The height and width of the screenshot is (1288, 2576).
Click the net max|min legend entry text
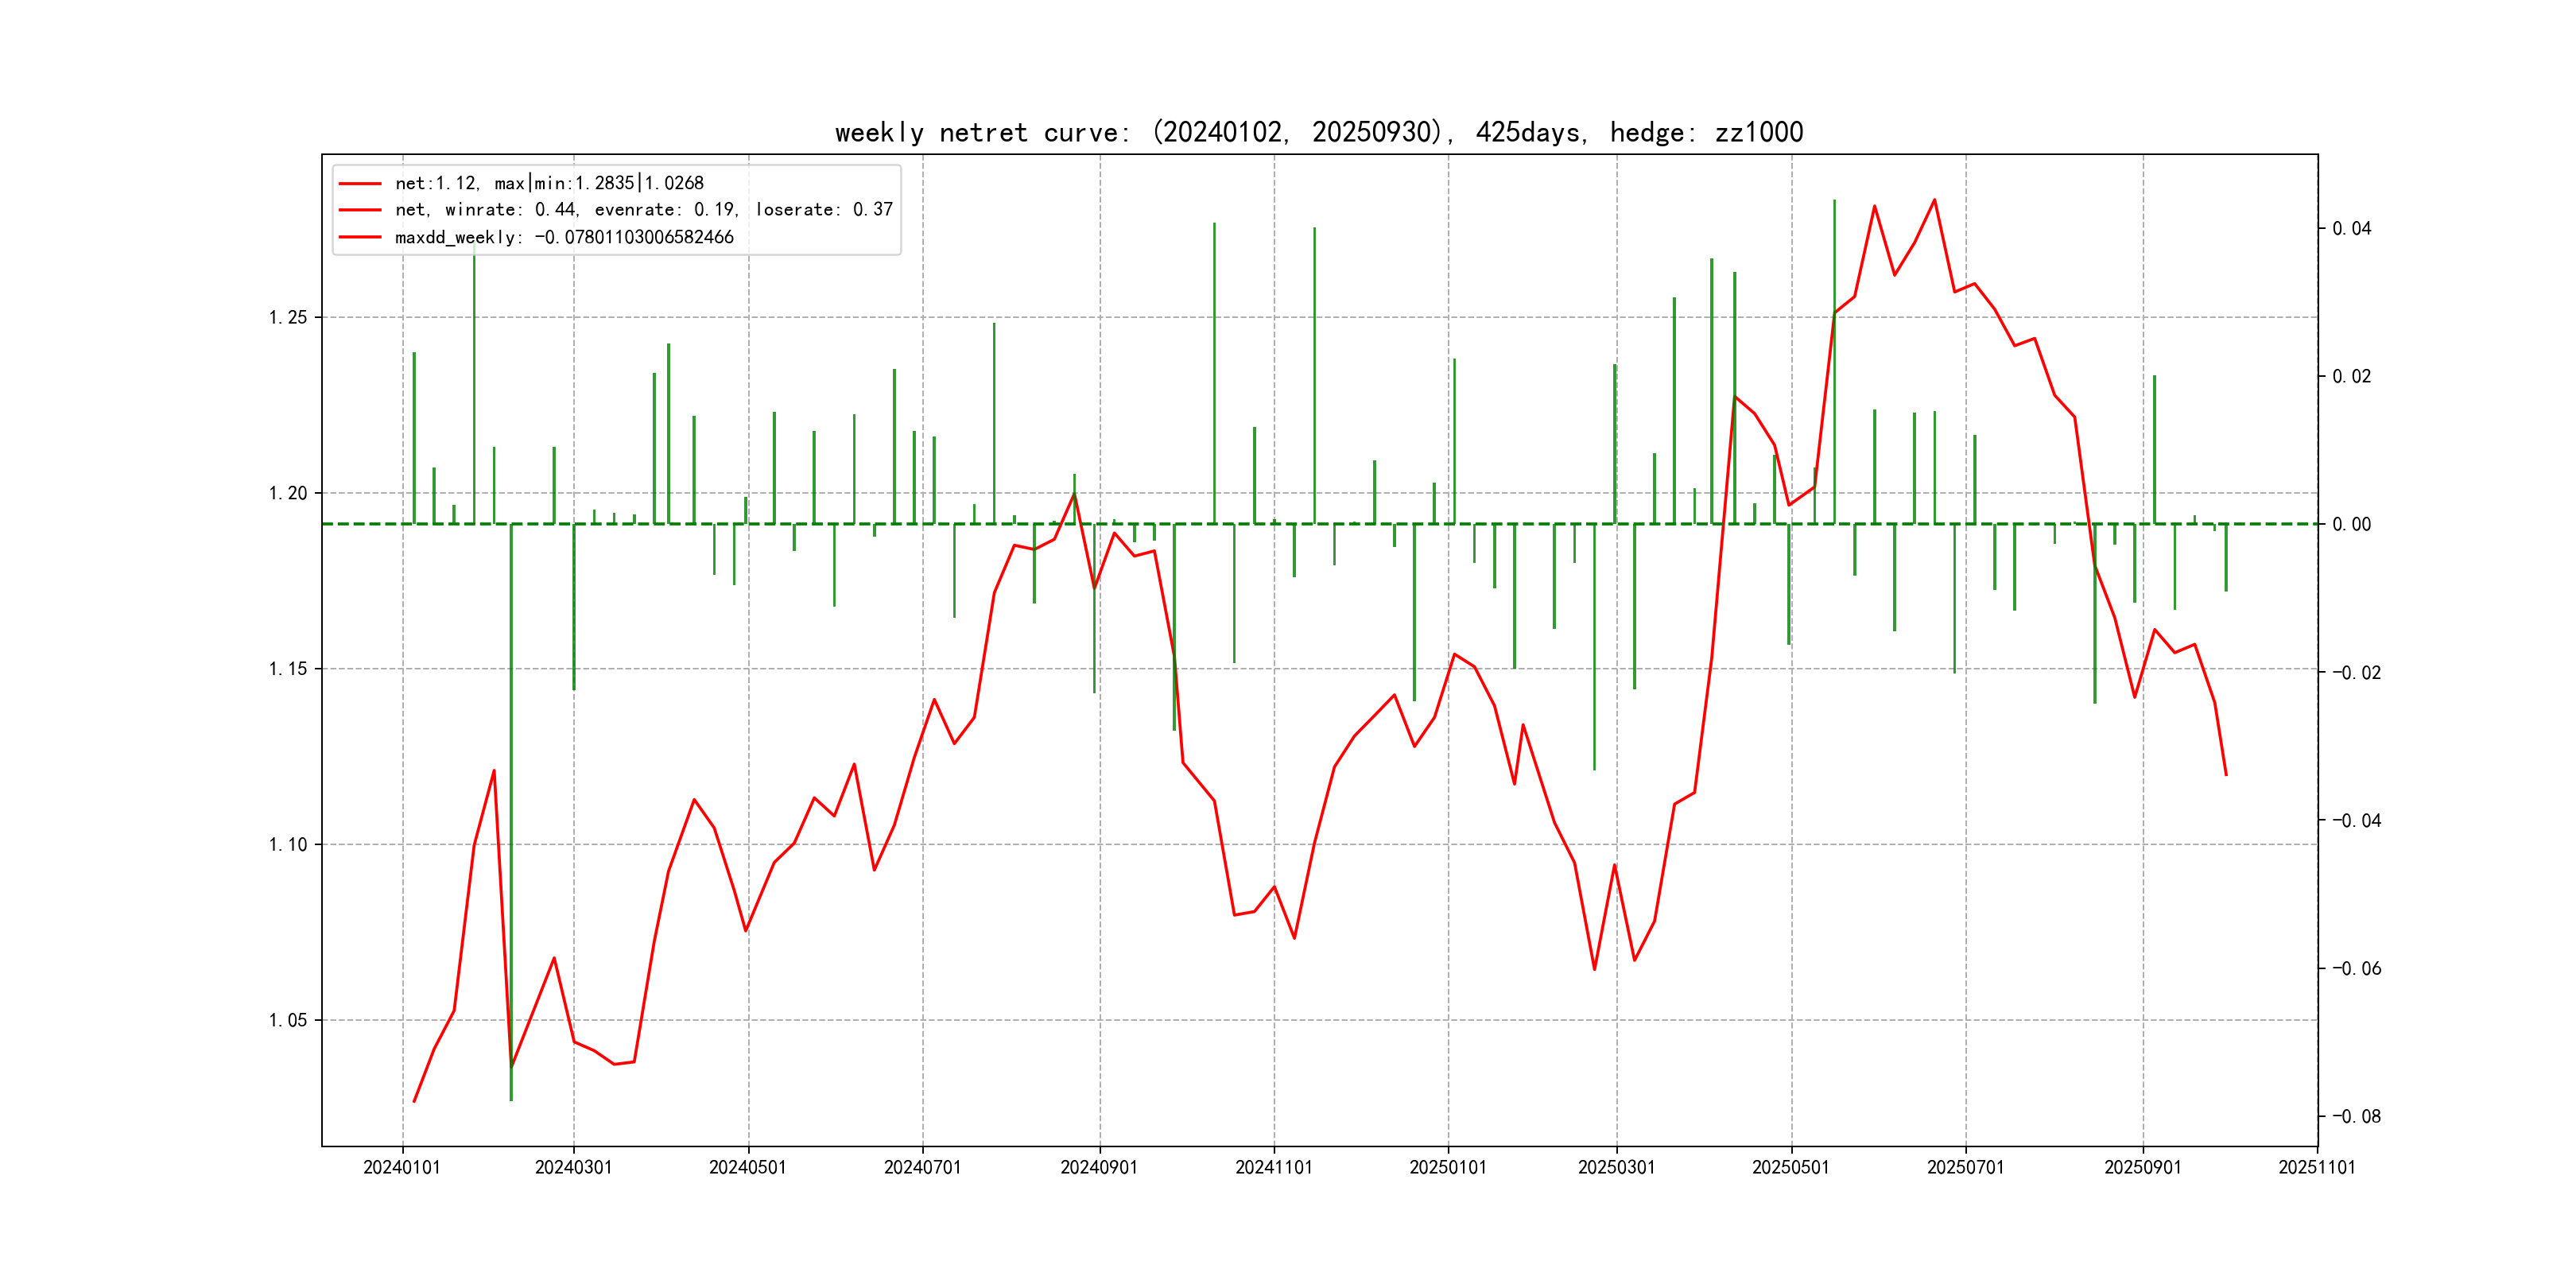pos(549,183)
